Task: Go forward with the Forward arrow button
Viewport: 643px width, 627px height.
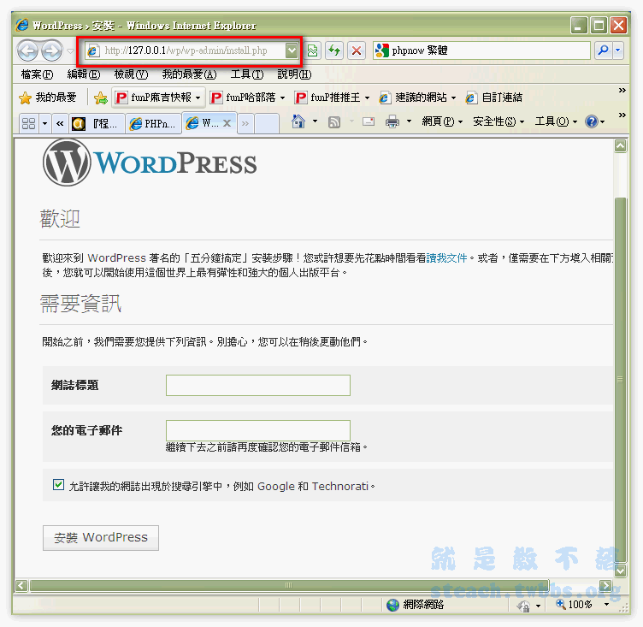Action: pyautogui.click(x=51, y=50)
